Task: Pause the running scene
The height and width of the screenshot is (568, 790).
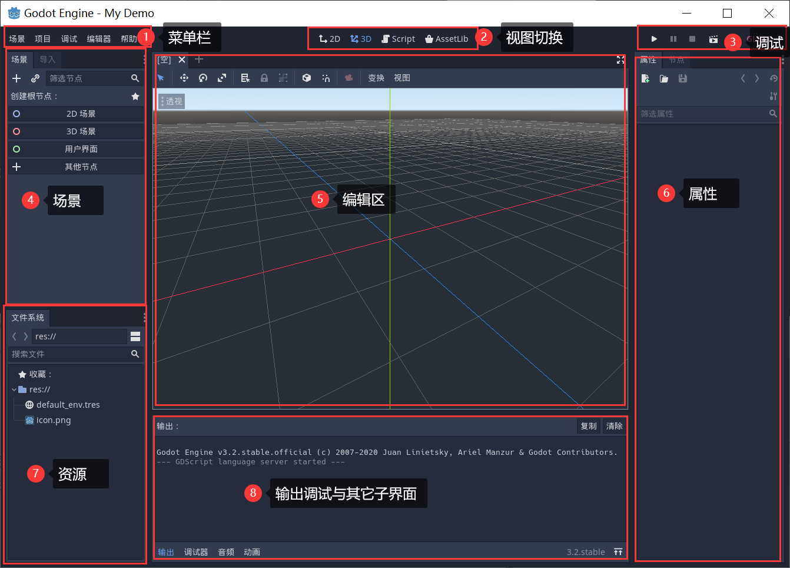Action: tap(673, 38)
